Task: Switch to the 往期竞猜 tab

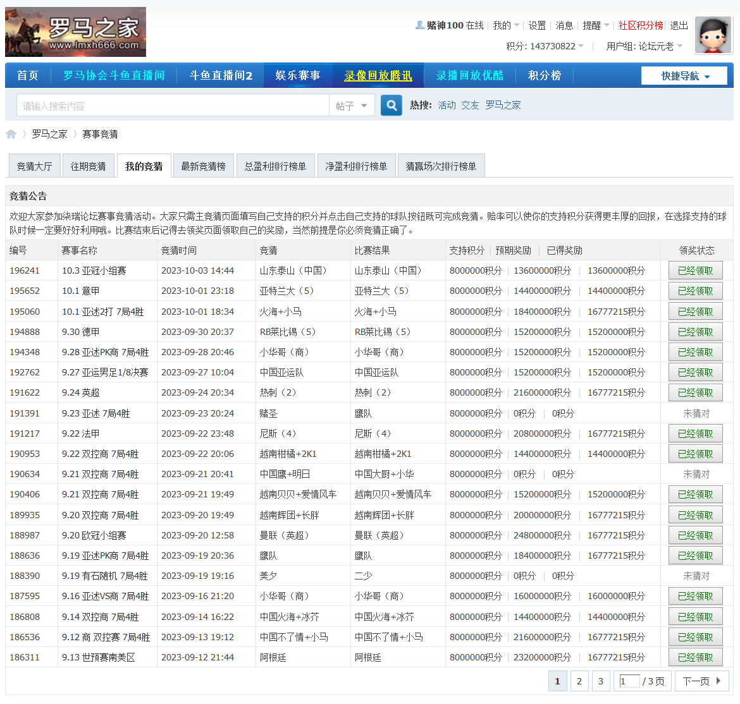Action: tap(89, 165)
